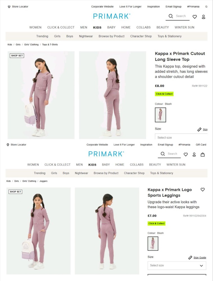Click the wishlist heart icon in top header

(194, 17)
